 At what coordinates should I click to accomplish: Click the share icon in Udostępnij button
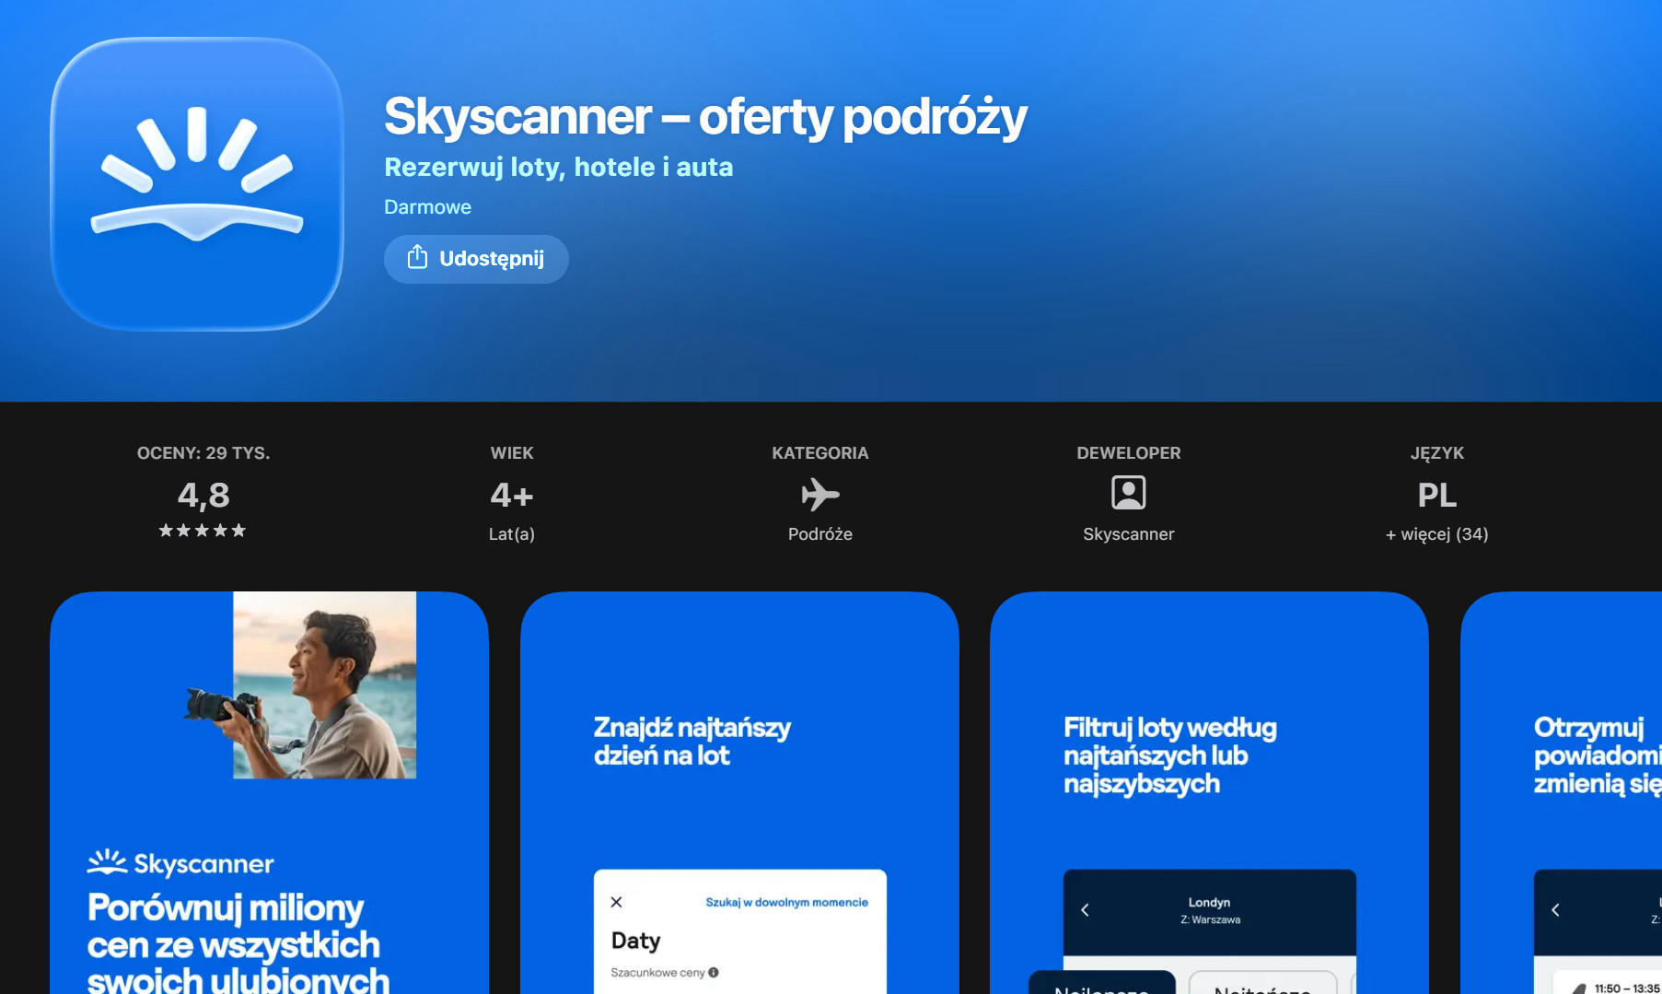pyautogui.click(x=417, y=257)
